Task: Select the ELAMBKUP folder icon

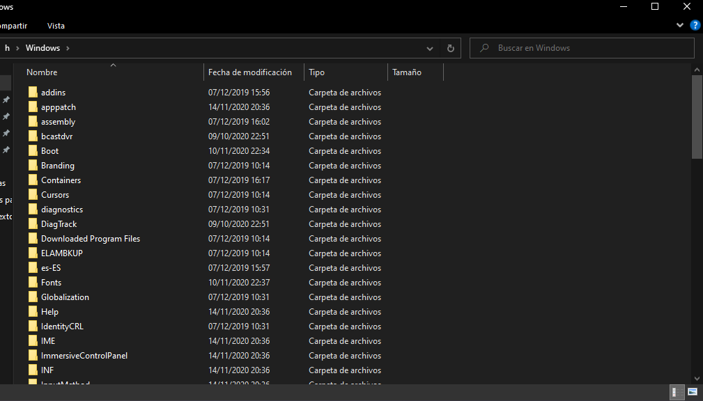Action: pyautogui.click(x=33, y=253)
